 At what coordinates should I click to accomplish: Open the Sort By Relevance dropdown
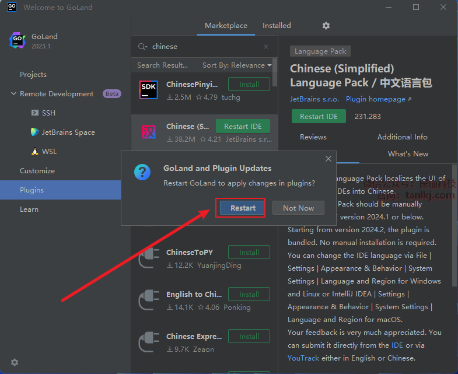[x=237, y=65]
